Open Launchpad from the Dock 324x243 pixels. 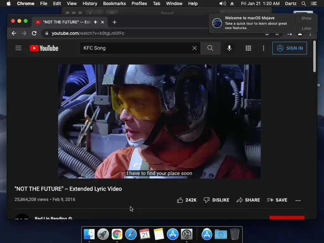(103, 234)
